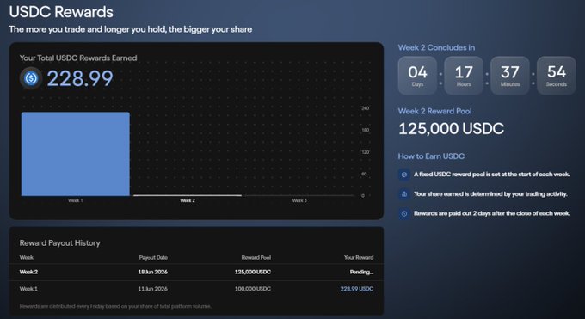Screen dimensions: 585x319
Task: Click the 125,000 USDC cell in payout table
Action: (253, 272)
